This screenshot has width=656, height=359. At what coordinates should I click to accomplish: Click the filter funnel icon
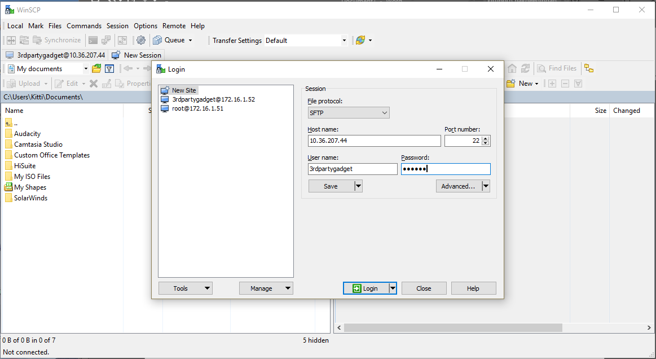(109, 68)
